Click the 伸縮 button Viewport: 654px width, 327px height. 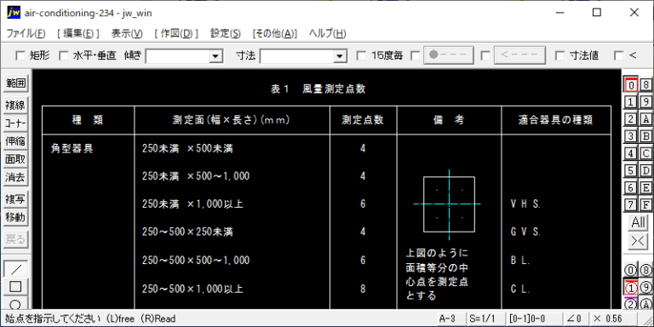coord(15,141)
